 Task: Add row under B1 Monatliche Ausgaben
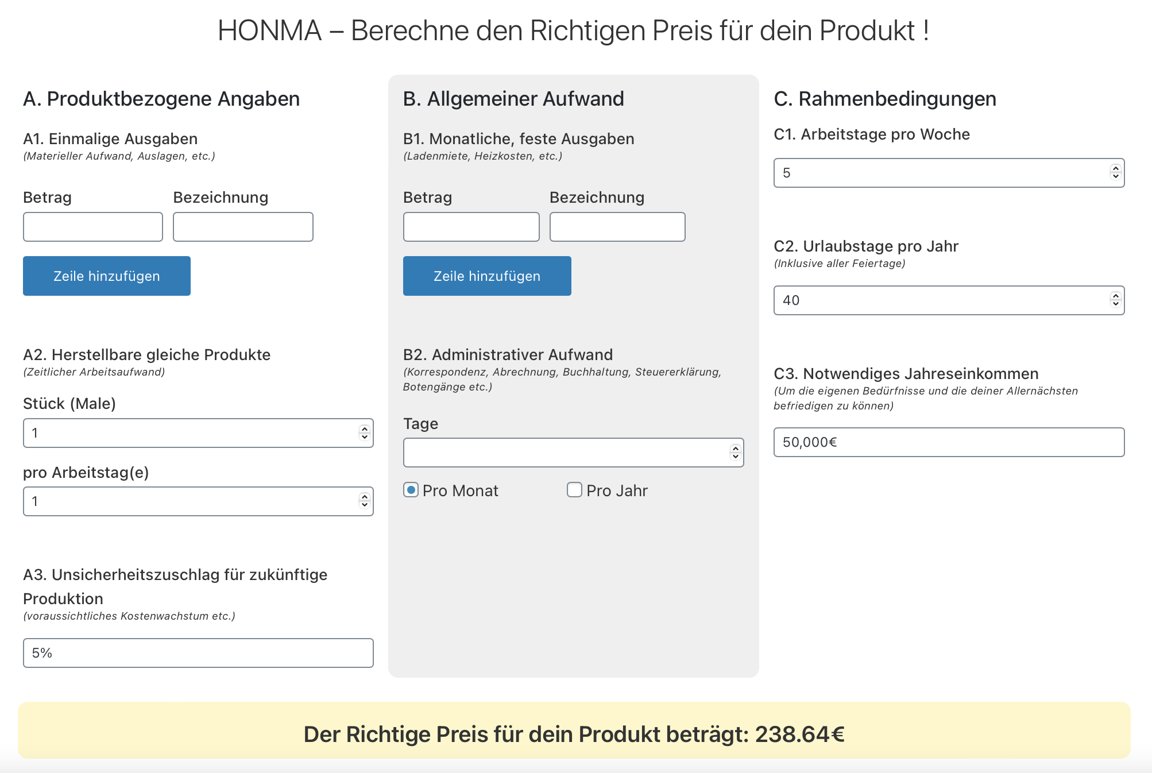coord(487,276)
